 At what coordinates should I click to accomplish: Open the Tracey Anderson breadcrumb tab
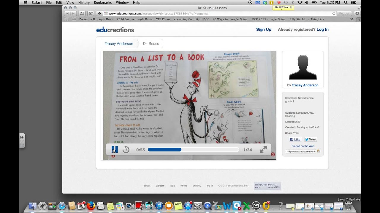click(x=119, y=43)
